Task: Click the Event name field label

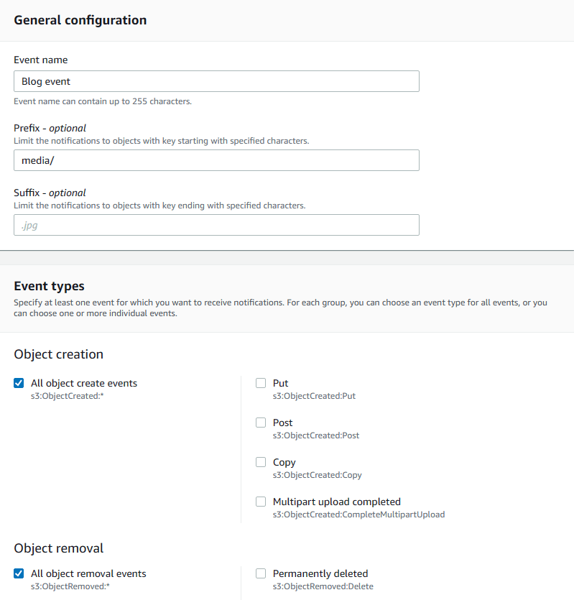Action: tap(41, 60)
